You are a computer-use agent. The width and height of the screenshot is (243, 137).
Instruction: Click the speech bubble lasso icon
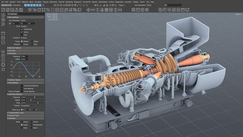pos(79,10)
